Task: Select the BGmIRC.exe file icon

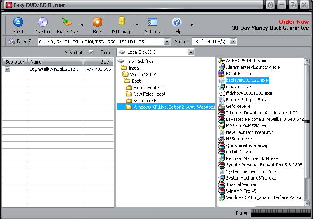Action: (x=222, y=74)
